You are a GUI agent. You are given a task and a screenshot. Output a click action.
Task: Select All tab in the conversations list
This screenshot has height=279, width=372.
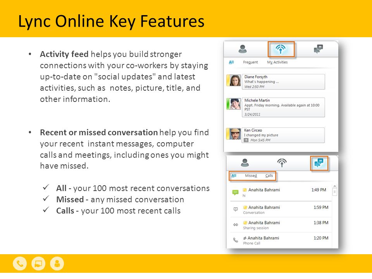[x=234, y=176]
